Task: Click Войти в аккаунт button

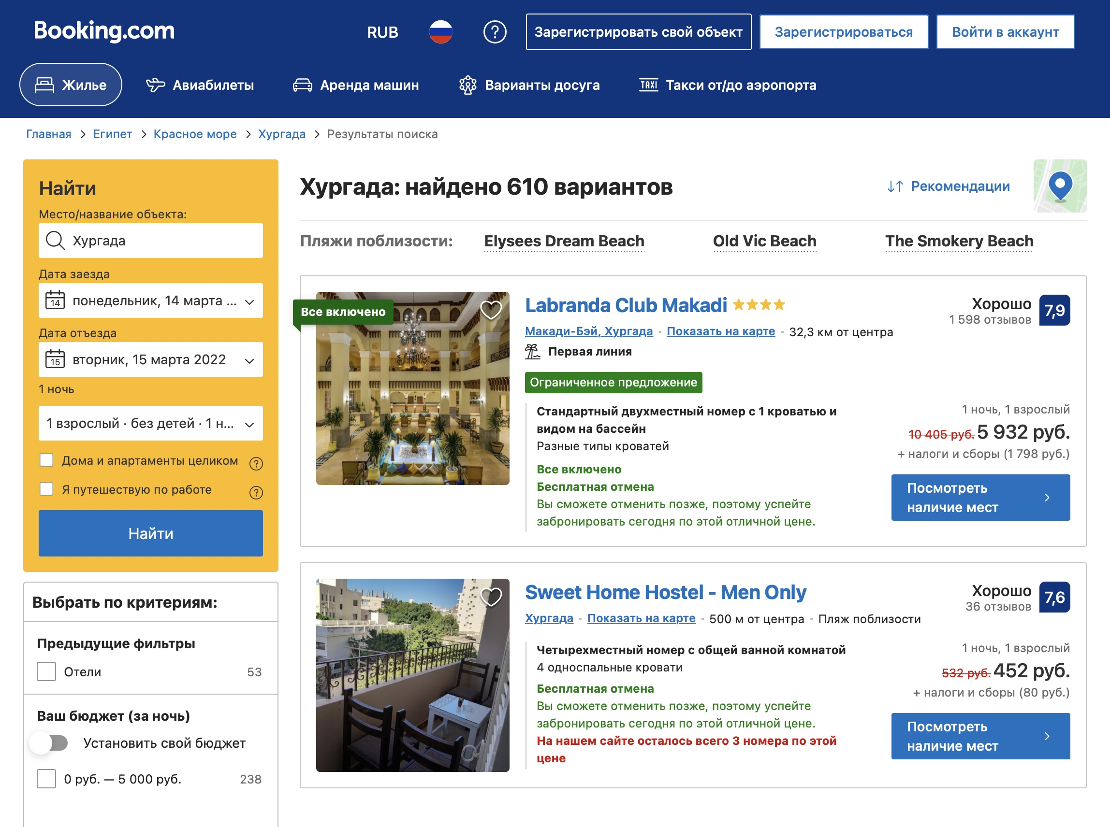Action: pyautogui.click(x=1005, y=32)
